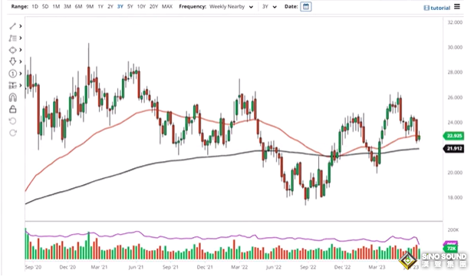
Task: Click the 21.912 moving average label
Action: tap(454, 149)
